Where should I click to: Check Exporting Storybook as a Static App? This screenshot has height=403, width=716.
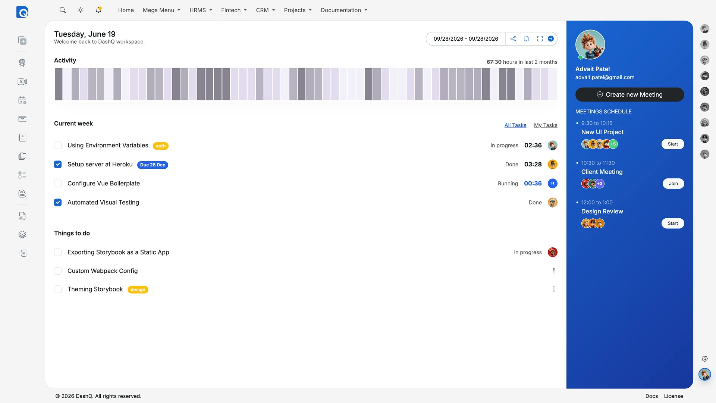click(x=58, y=253)
